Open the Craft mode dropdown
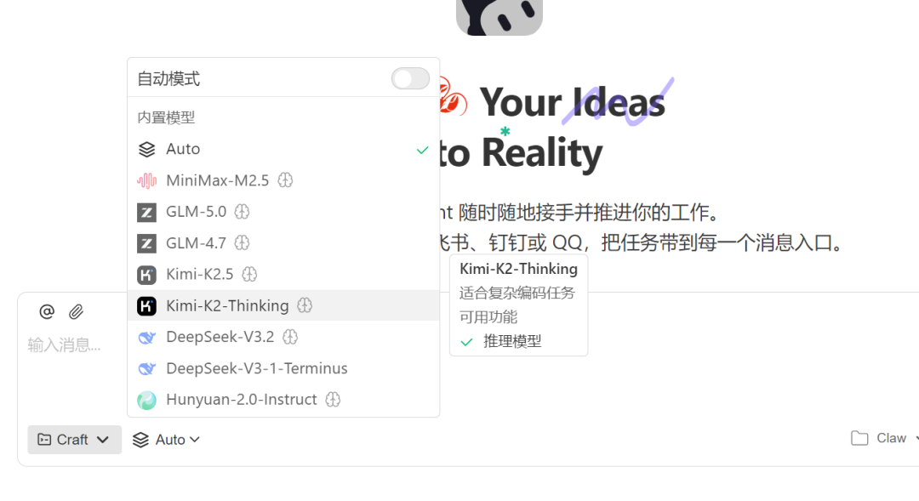 (x=74, y=440)
